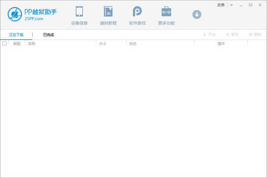This screenshot has height=178, width=267.
Task: Expand the title bar dropdown arrow menu
Action: [x=231, y=5]
